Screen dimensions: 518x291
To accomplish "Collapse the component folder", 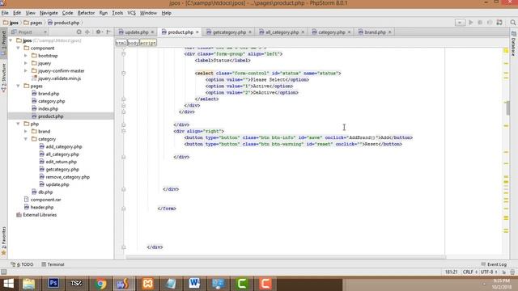I will [18, 48].
